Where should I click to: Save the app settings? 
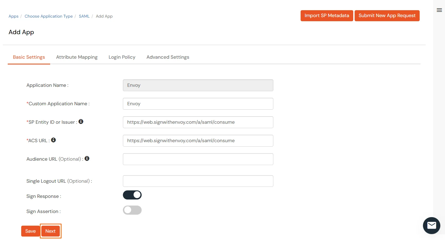[31, 231]
